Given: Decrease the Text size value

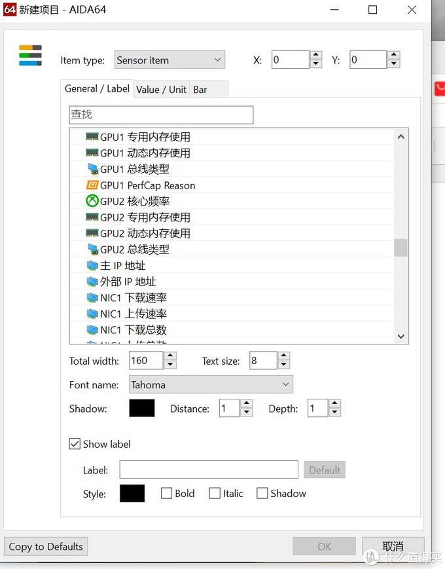Looking at the screenshot, I should pyautogui.click(x=283, y=365).
